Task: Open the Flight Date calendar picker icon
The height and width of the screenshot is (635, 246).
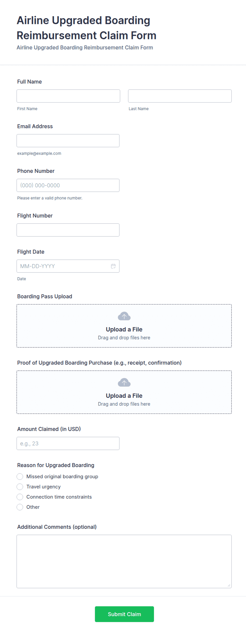Action: [x=113, y=266]
